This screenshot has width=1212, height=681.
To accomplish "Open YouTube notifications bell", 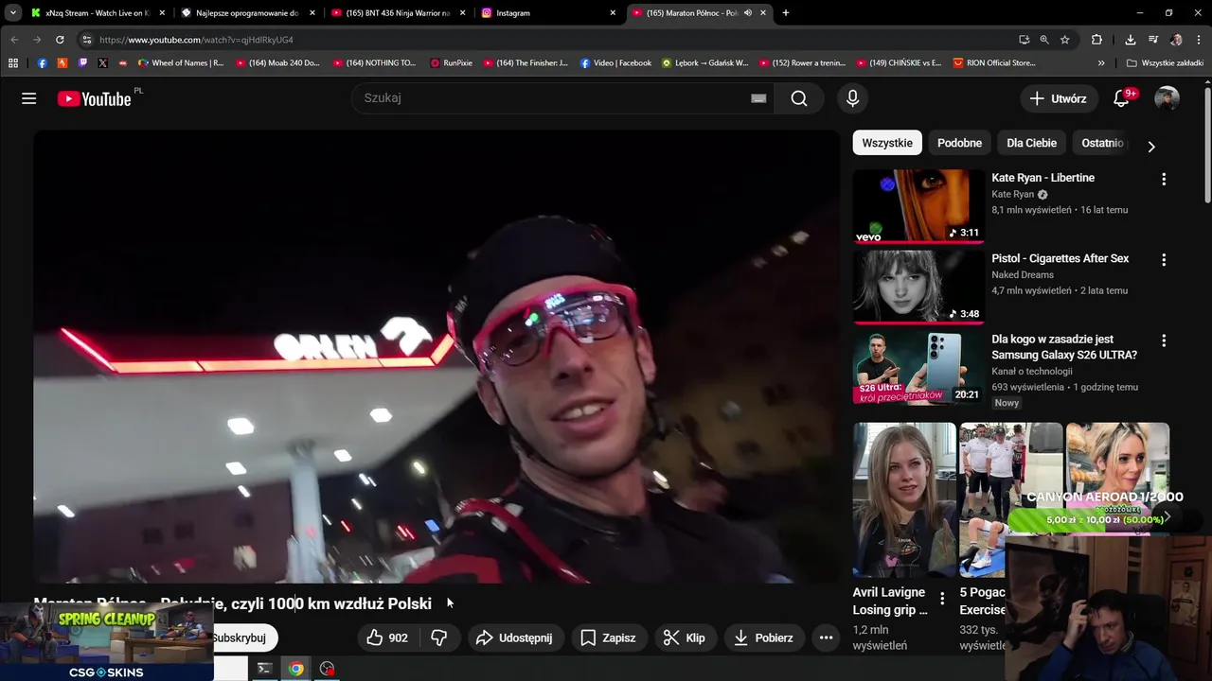I will click(x=1121, y=98).
